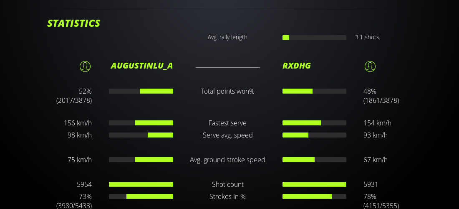The image size is (459, 209).
Task: Click the 3.1 shots value
Action: 367,37
